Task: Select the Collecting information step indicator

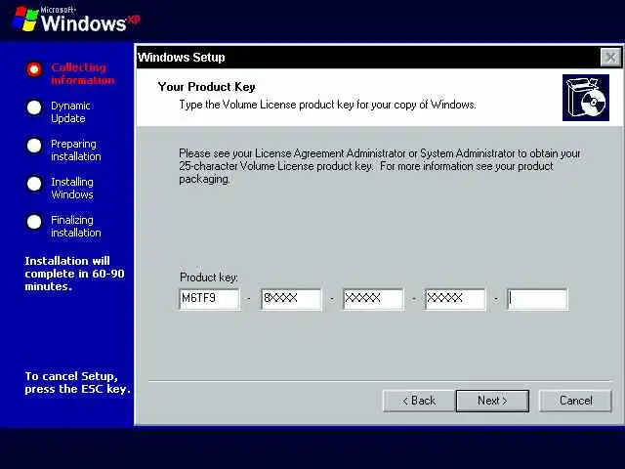Action: coord(34,69)
